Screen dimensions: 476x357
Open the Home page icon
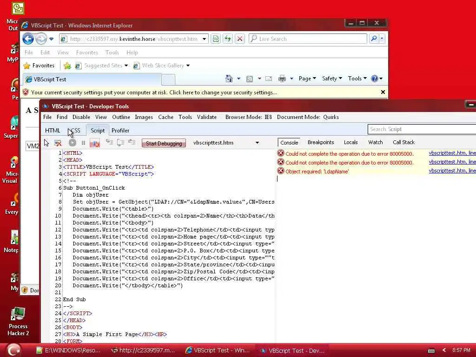[229, 79]
